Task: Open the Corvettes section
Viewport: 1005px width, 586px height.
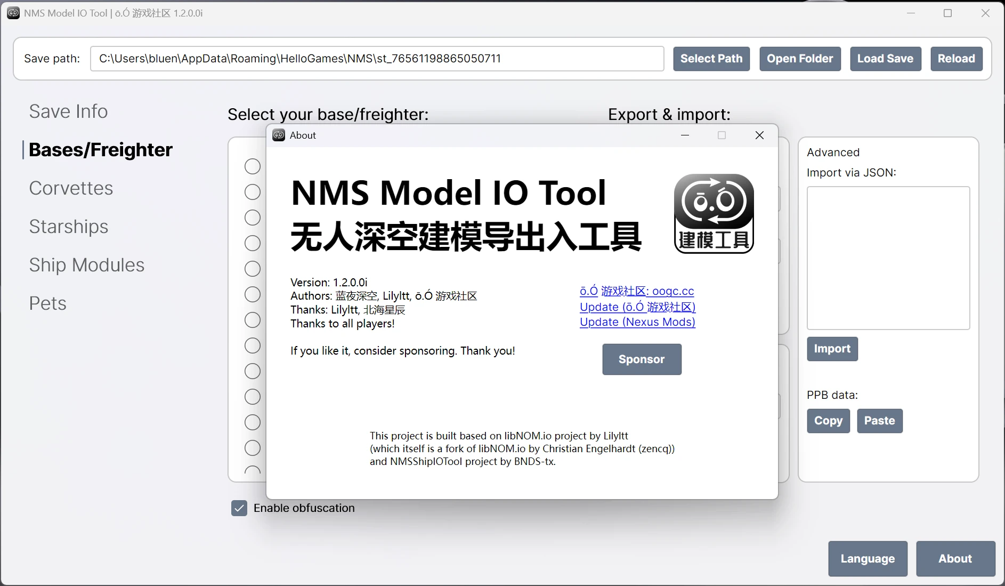Action: [x=71, y=188]
